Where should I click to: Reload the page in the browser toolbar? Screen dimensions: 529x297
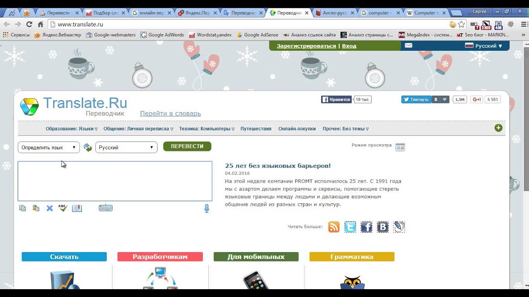[29, 24]
